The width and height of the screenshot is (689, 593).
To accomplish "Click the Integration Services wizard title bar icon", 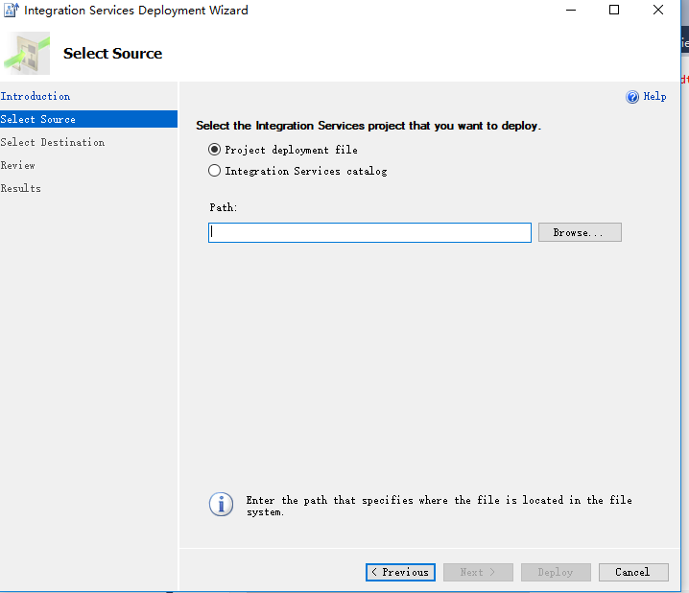I will coord(12,11).
